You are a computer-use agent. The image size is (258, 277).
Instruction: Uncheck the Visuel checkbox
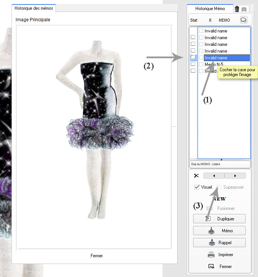tap(197, 187)
